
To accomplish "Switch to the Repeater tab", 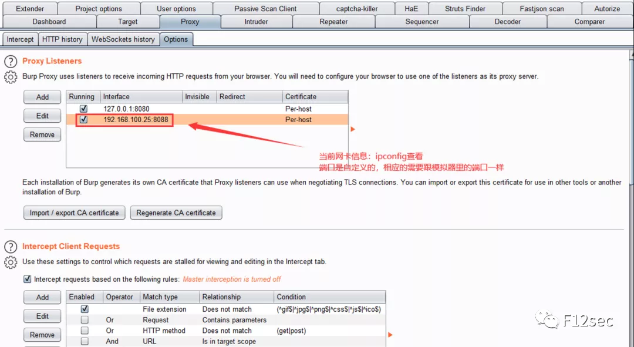I will click(x=333, y=22).
